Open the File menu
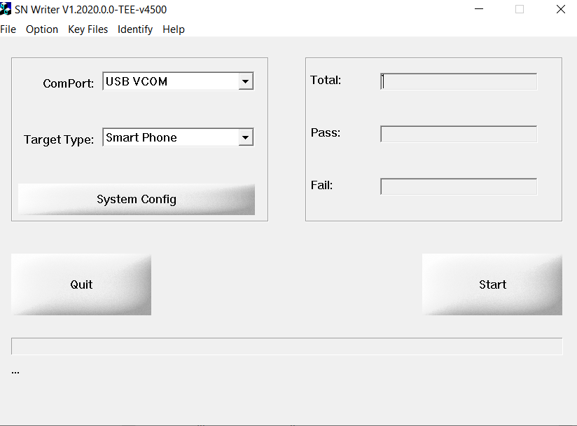The image size is (577, 426). pyautogui.click(x=8, y=29)
